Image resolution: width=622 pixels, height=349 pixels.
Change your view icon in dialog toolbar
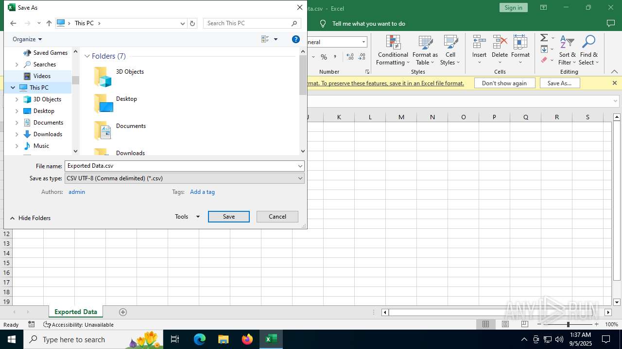point(265,39)
